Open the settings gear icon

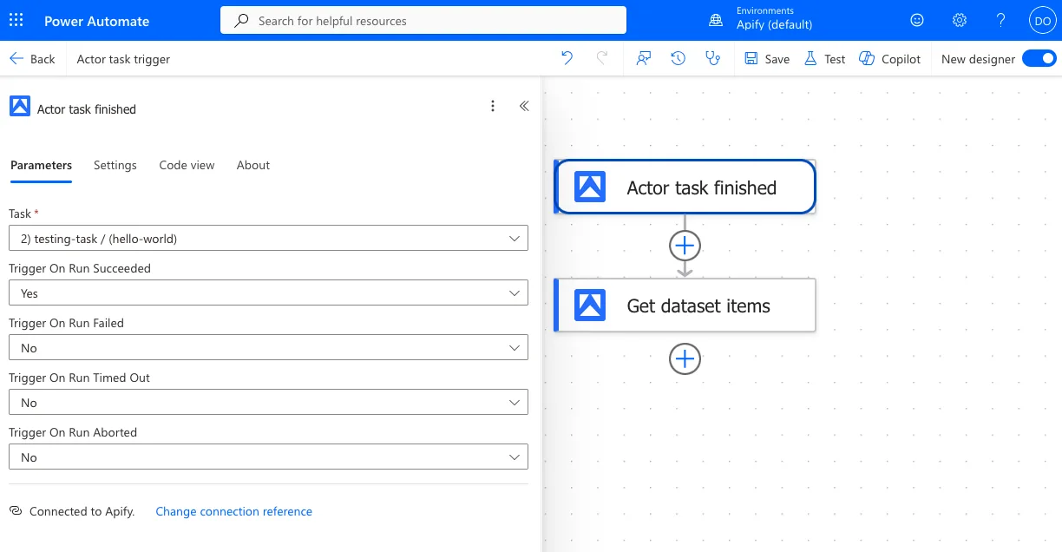(x=960, y=20)
